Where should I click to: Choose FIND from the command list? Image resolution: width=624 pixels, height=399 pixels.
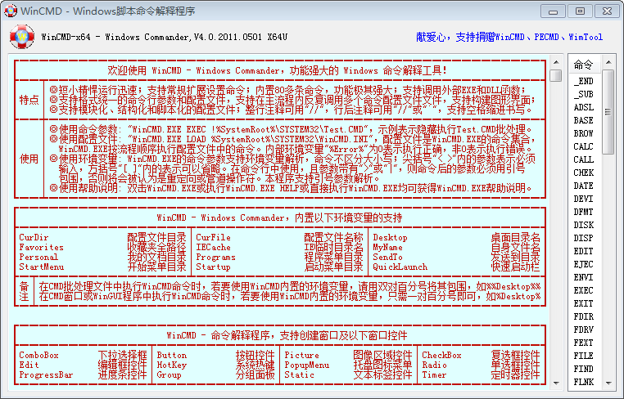tap(583, 369)
